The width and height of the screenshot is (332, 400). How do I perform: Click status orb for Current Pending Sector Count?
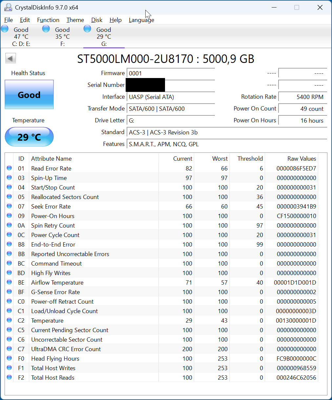click(9, 330)
